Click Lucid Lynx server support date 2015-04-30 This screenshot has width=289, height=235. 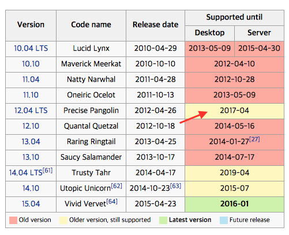point(259,48)
